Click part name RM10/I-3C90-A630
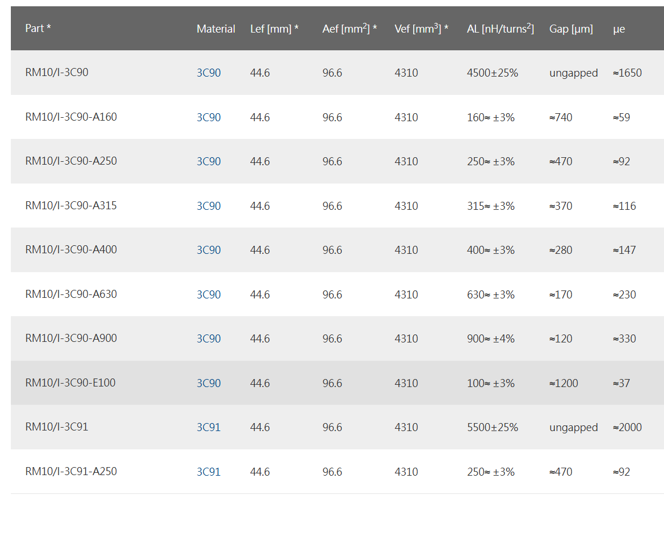 pyautogui.click(x=71, y=294)
